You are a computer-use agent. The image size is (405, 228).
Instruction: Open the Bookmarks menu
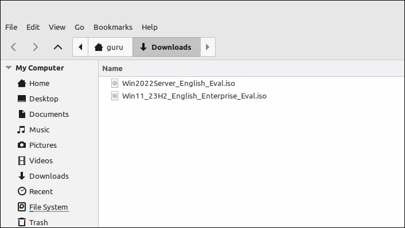coord(113,27)
